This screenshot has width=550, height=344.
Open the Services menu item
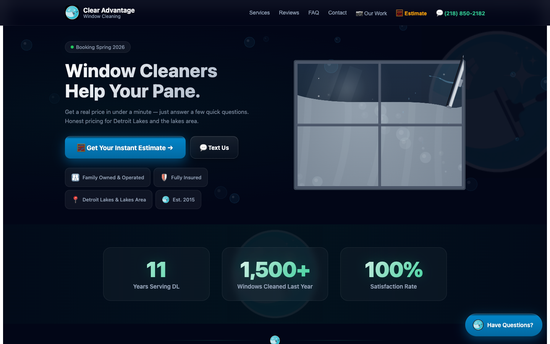pos(259,13)
